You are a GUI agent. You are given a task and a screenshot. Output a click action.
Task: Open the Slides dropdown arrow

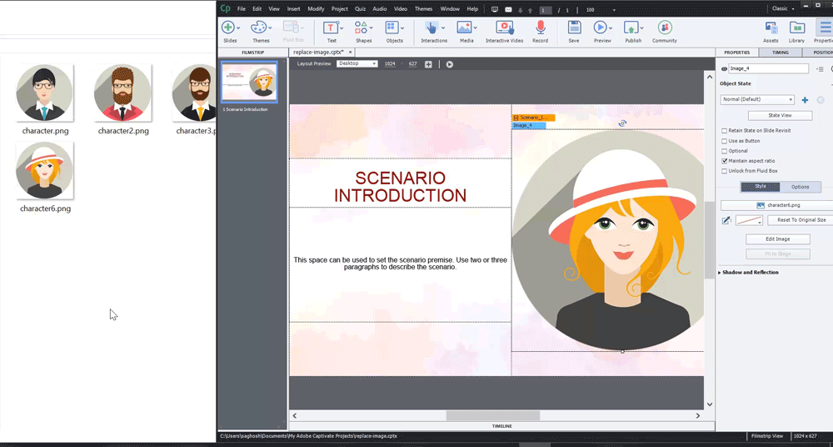pyautogui.click(x=238, y=28)
